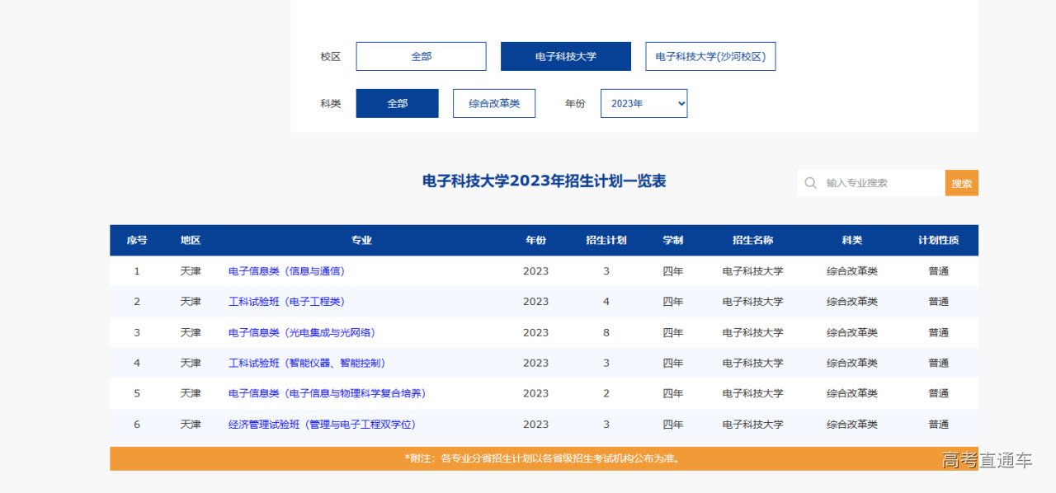Select 全部 under 科类 filter
1056x493 pixels.
(397, 103)
